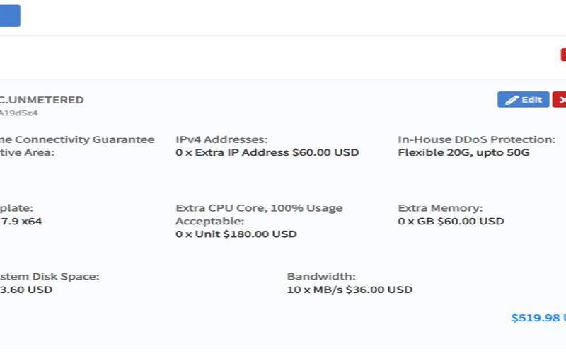This screenshot has width=566, height=354.
Task: Select the 0 x GB $60.00 USD line
Action: pyautogui.click(x=451, y=221)
